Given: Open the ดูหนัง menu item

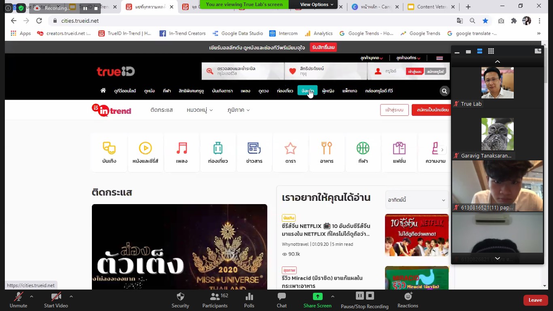Looking at the screenshot, I should click(x=149, y=91).
